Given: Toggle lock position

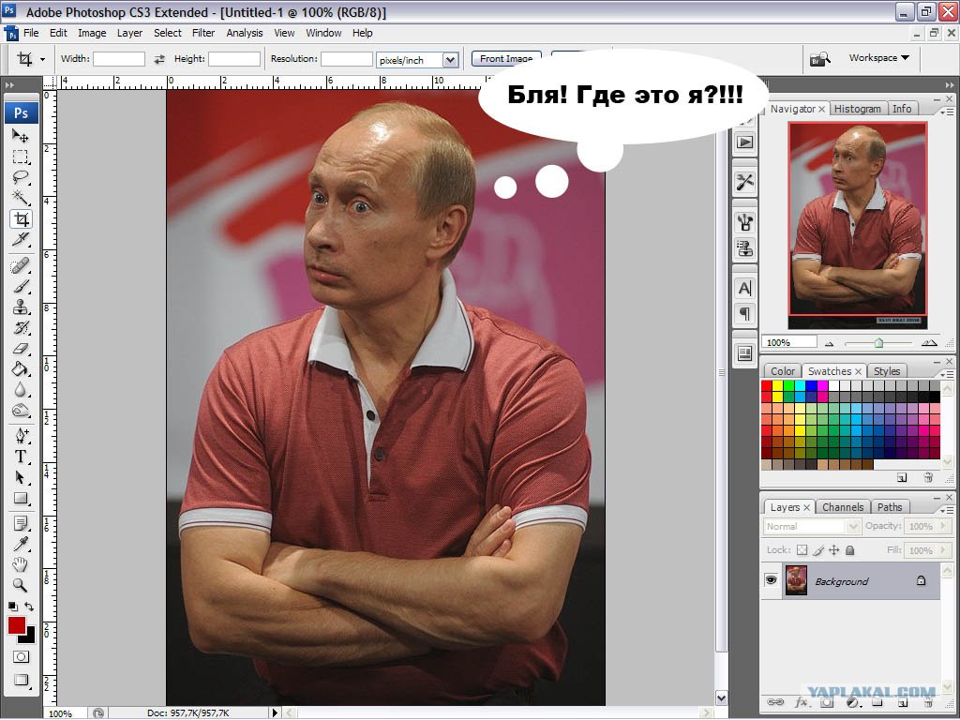Looking at the screenshot, I should click(x=833, y=550).
